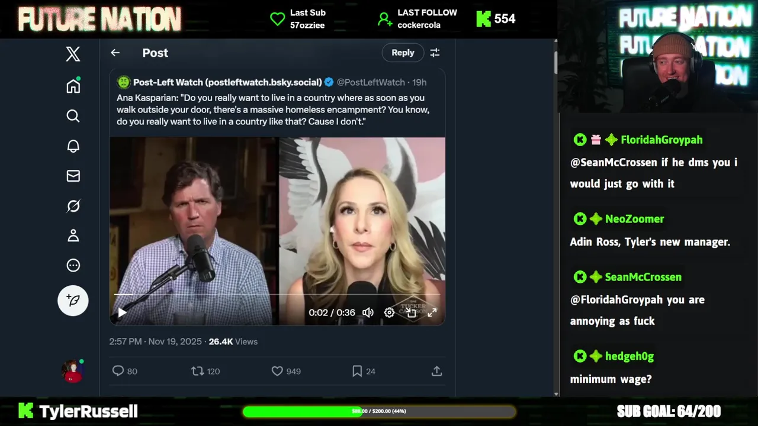Click the "Post" header title

(x=155, y=53)
